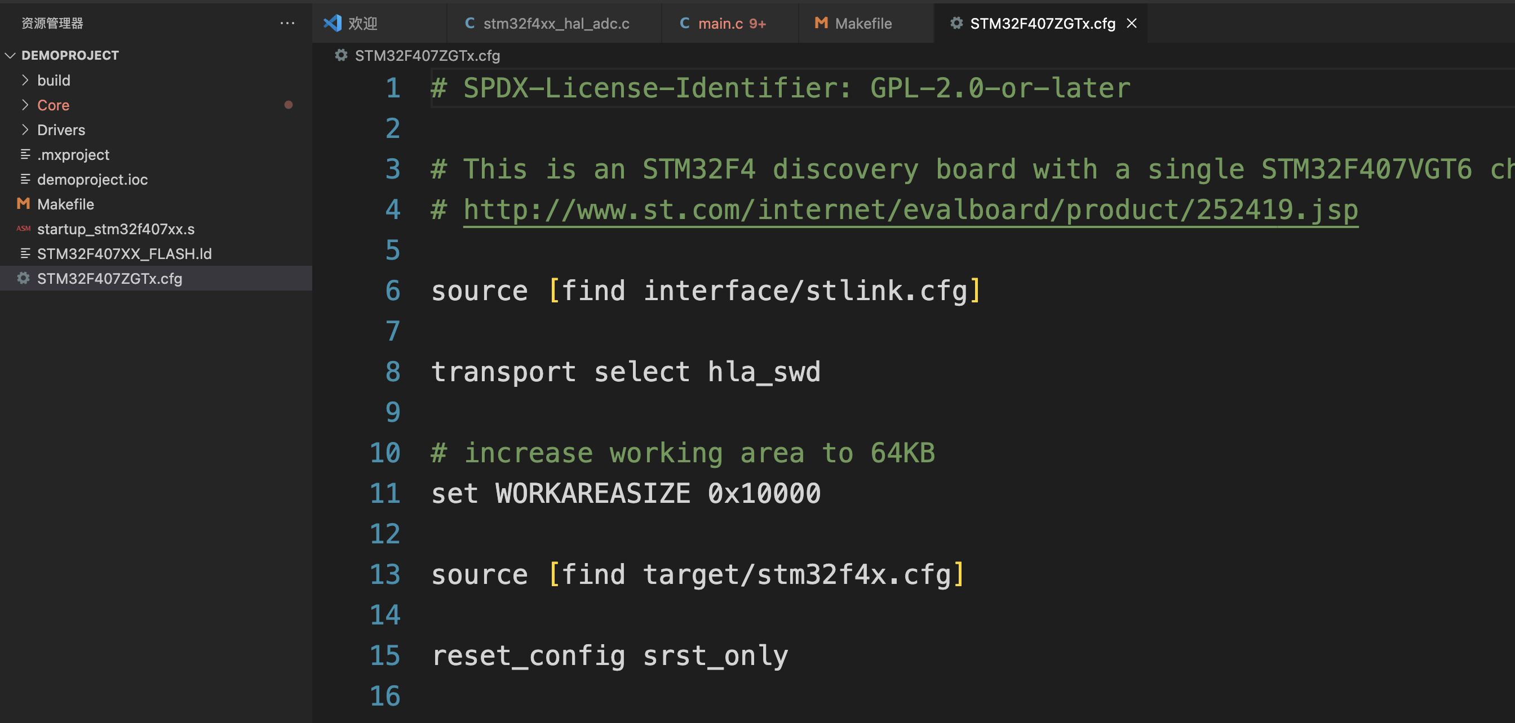The image size is (1515, 723).
Task: Click the C icon on stm32f4xx_hal_adc.c tab
Action: click(469, 23)
